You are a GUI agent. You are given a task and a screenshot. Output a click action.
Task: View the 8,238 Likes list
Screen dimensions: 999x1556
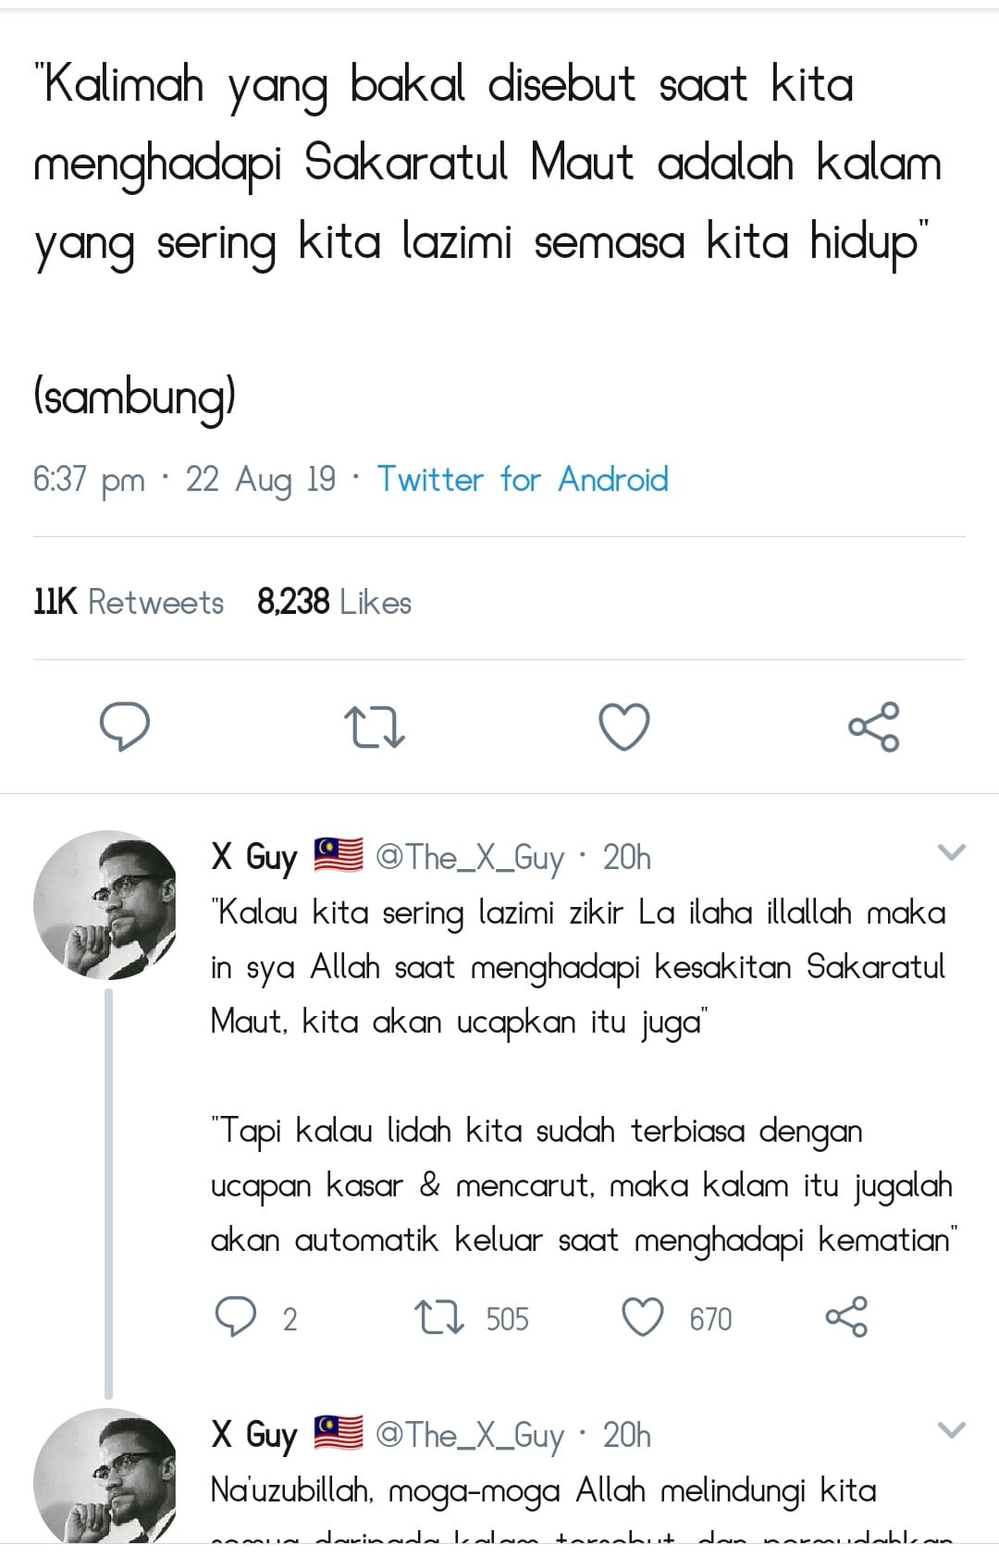pos(335,602)
